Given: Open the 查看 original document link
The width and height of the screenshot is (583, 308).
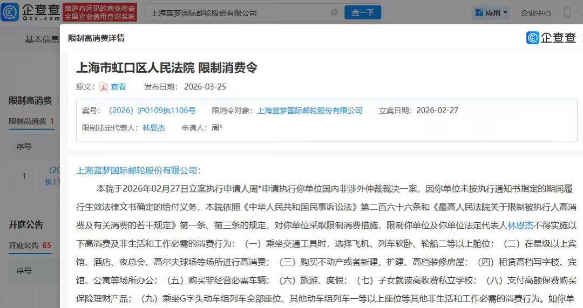Looking at the screenshot, I should click(118, 87).
